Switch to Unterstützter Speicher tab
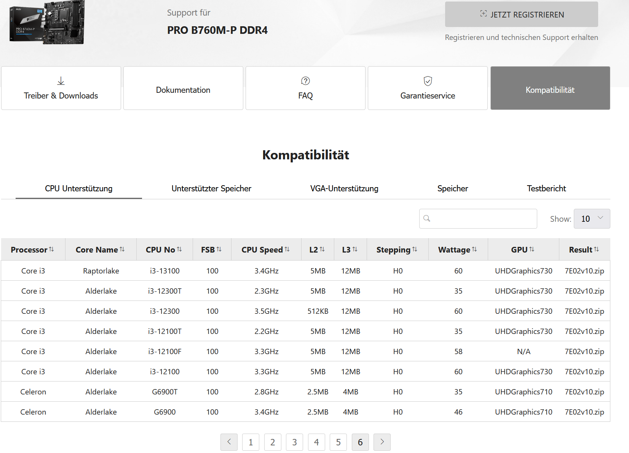The image size is (629, 453). 211,189
